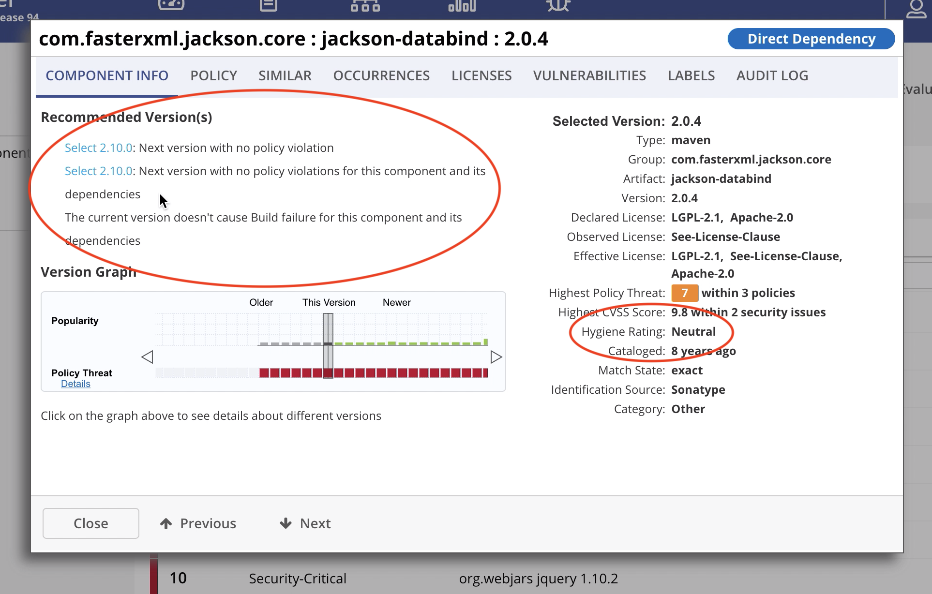Open the Licenses tab
The width and height of the screenshot is (932, 594).
click(x=481, y=76)
